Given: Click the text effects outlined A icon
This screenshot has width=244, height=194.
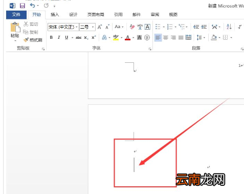Looking at the screenshot, I should (104, 37).
